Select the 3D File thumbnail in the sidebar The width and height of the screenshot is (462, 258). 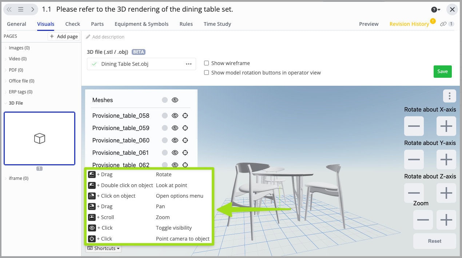[39, 138]
